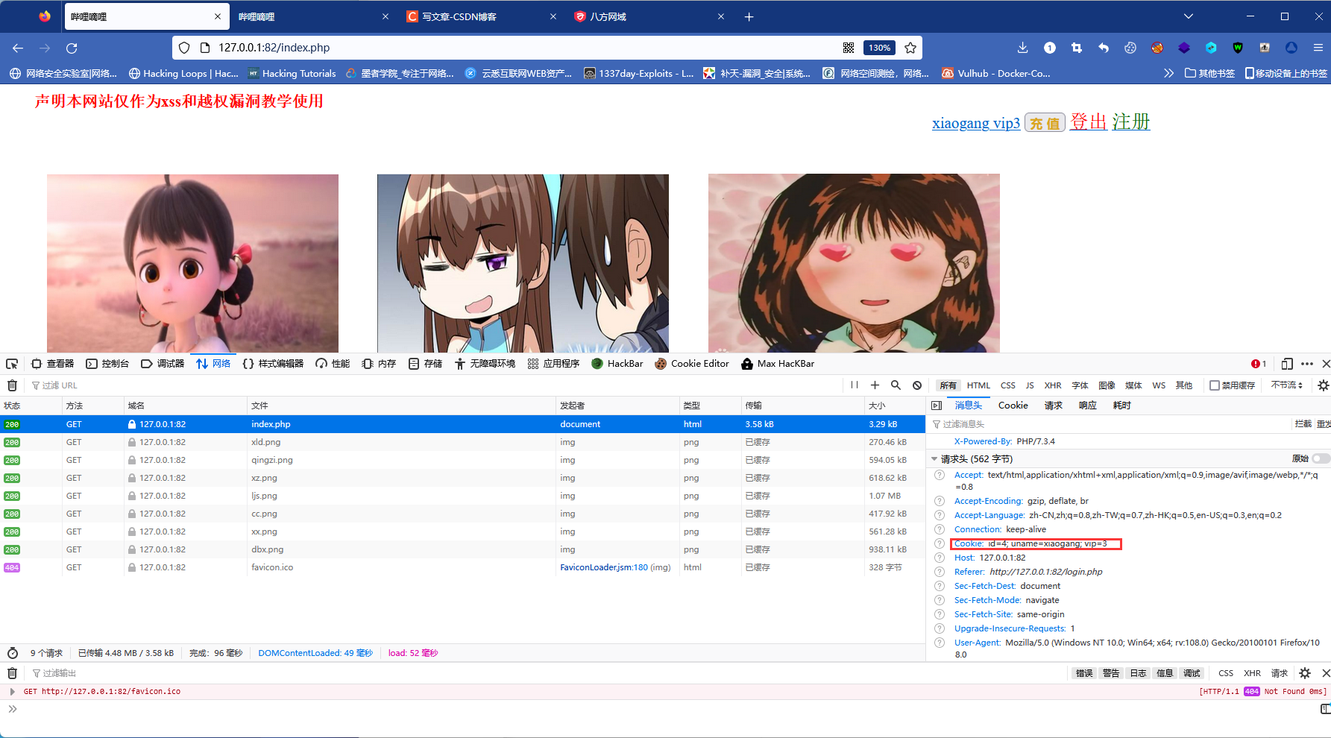Viewport: 1331px width, 738px height.
Task: Open the list all tabs dropdown
Action: 1189,16
